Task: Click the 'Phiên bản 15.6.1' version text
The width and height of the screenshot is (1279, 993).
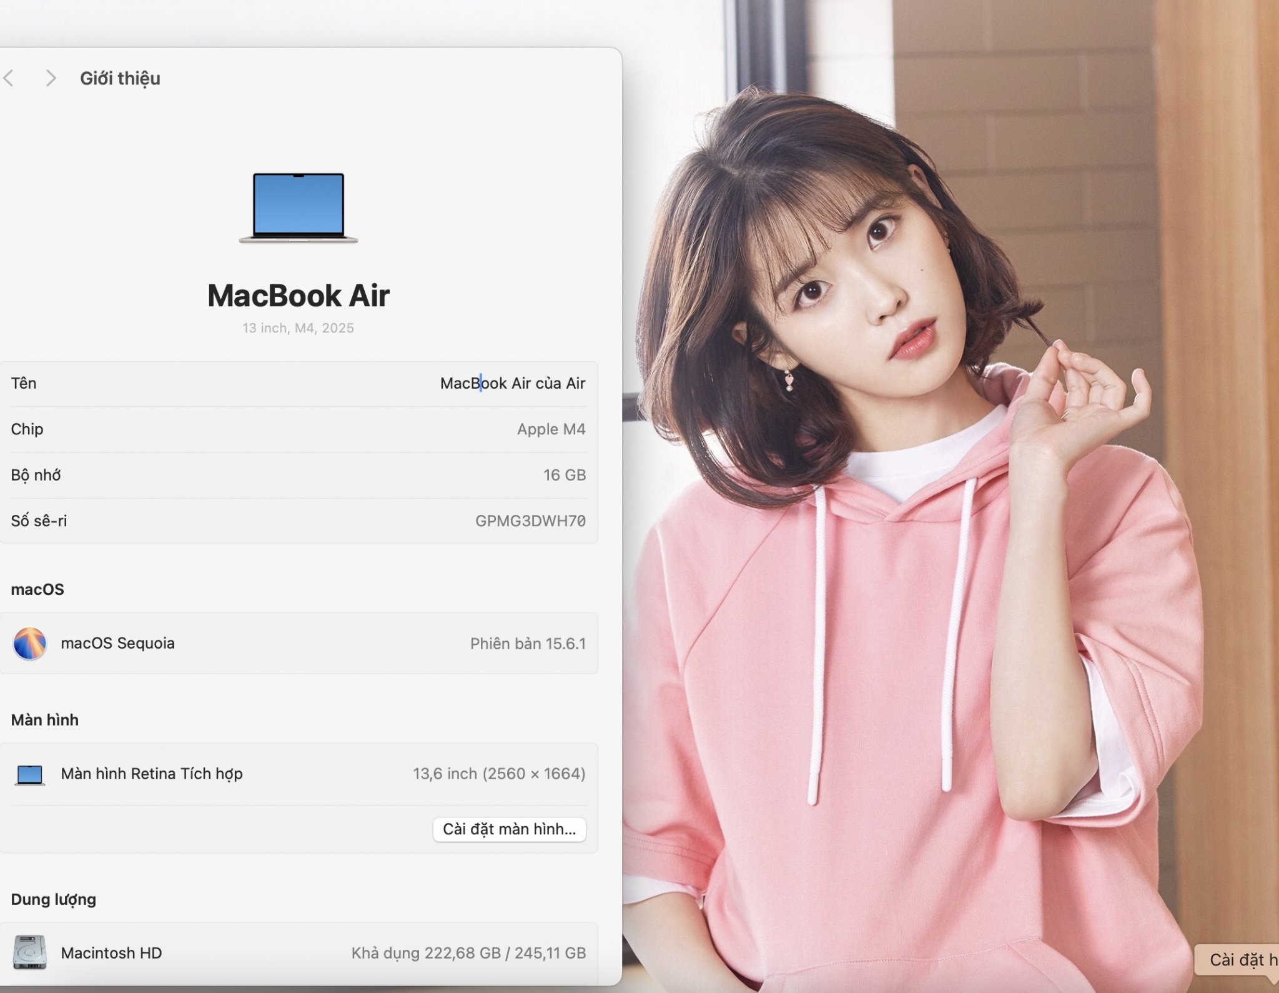Action: (528, 644)
